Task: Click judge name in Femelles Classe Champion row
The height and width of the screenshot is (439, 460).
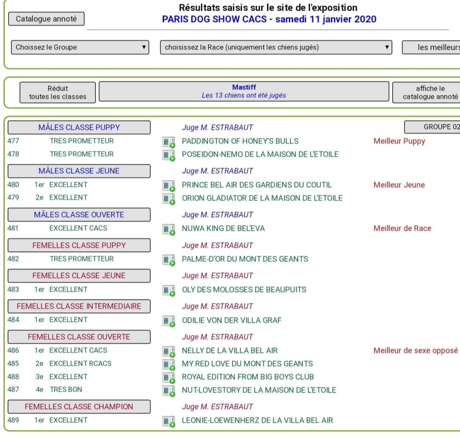Action: 217,407
